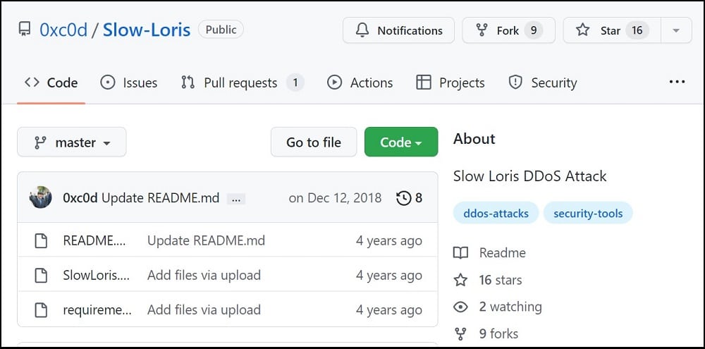This screenshot has height=349, width=705.
Task: Open the Pull requests tab
Action: coord(243,82)
